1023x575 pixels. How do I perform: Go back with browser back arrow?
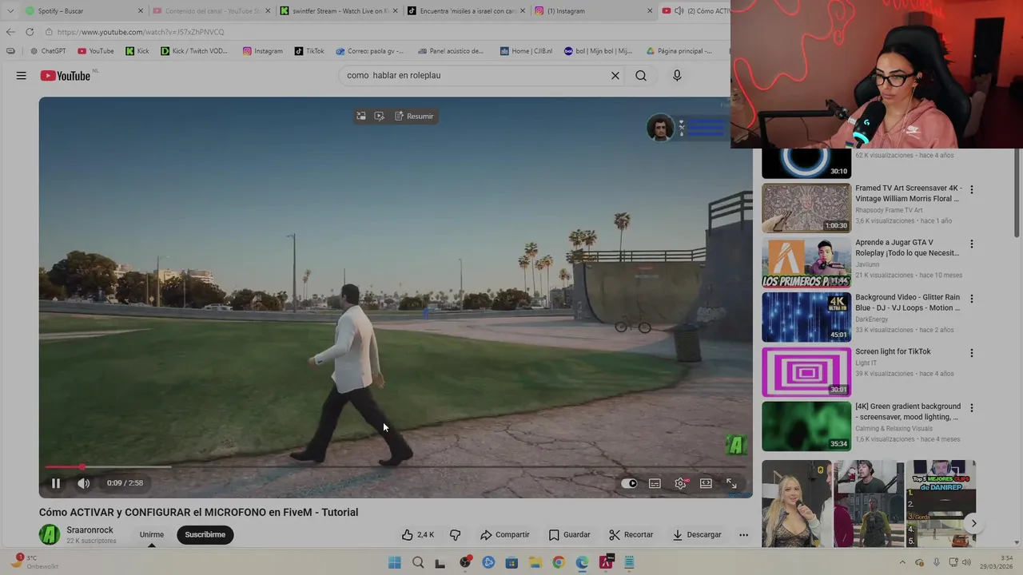tap(10, 32)
